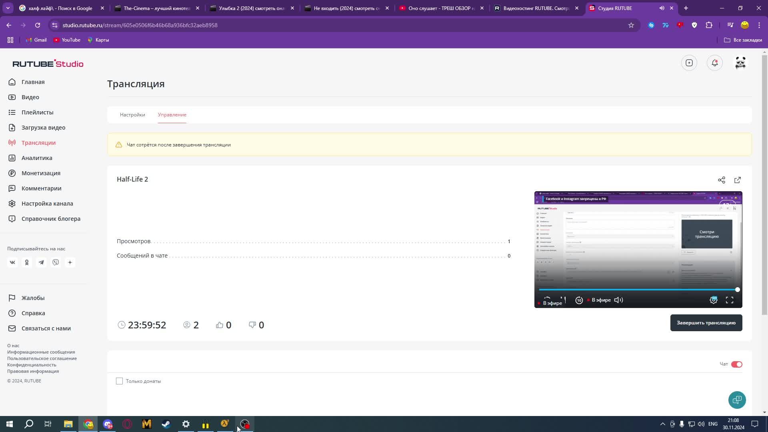Click the stream player progress bar
This screenshot has height=432, width=768.
click(x=638, y=290)
